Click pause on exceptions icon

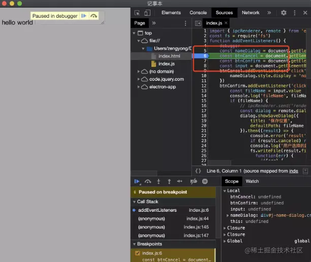pyautogui.click(x=205, y=181)
